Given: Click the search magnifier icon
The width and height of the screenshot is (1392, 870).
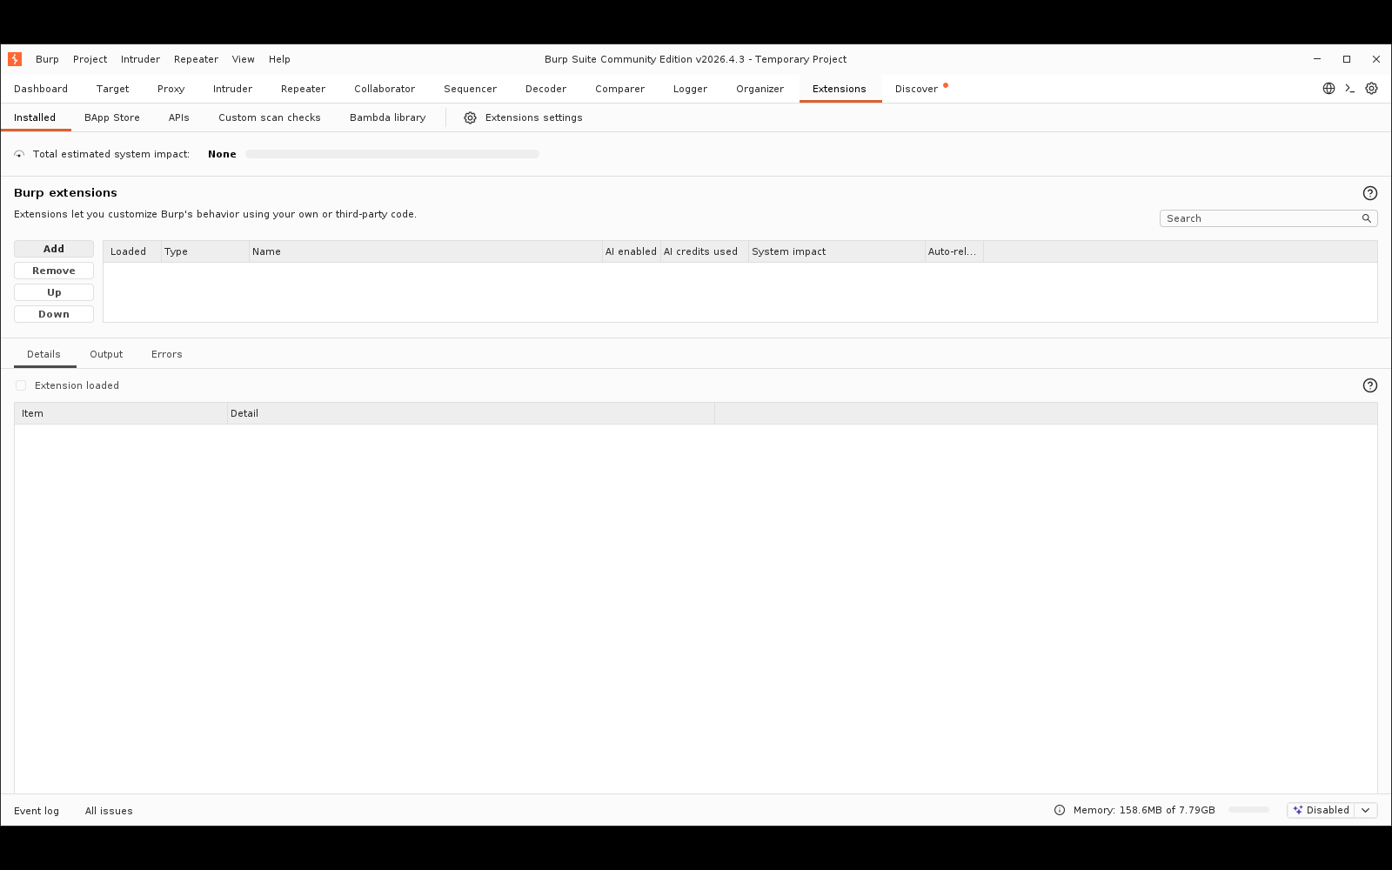Looking at the screenshot, I should 1367,218.
